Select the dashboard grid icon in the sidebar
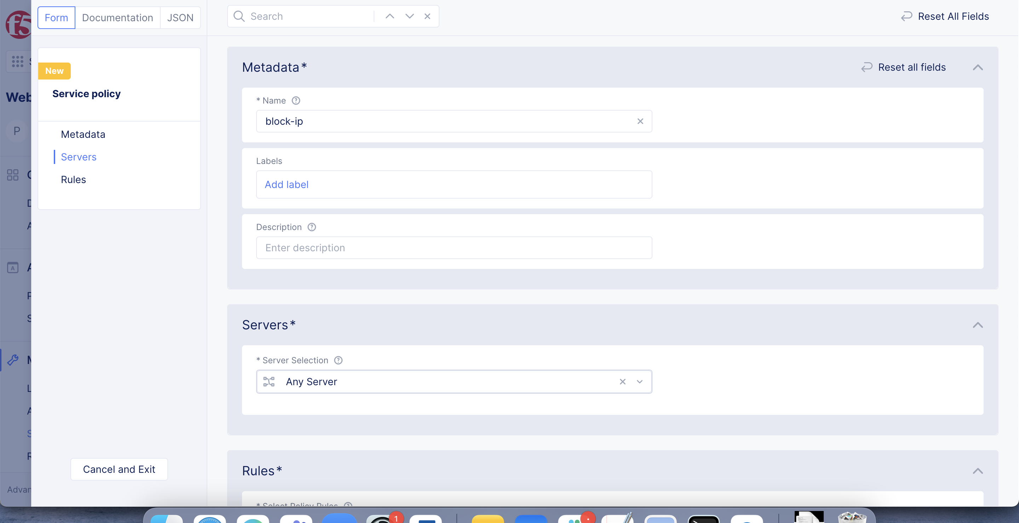The height and width of the screenshot is (523, 1019). [x=12, y=175]
